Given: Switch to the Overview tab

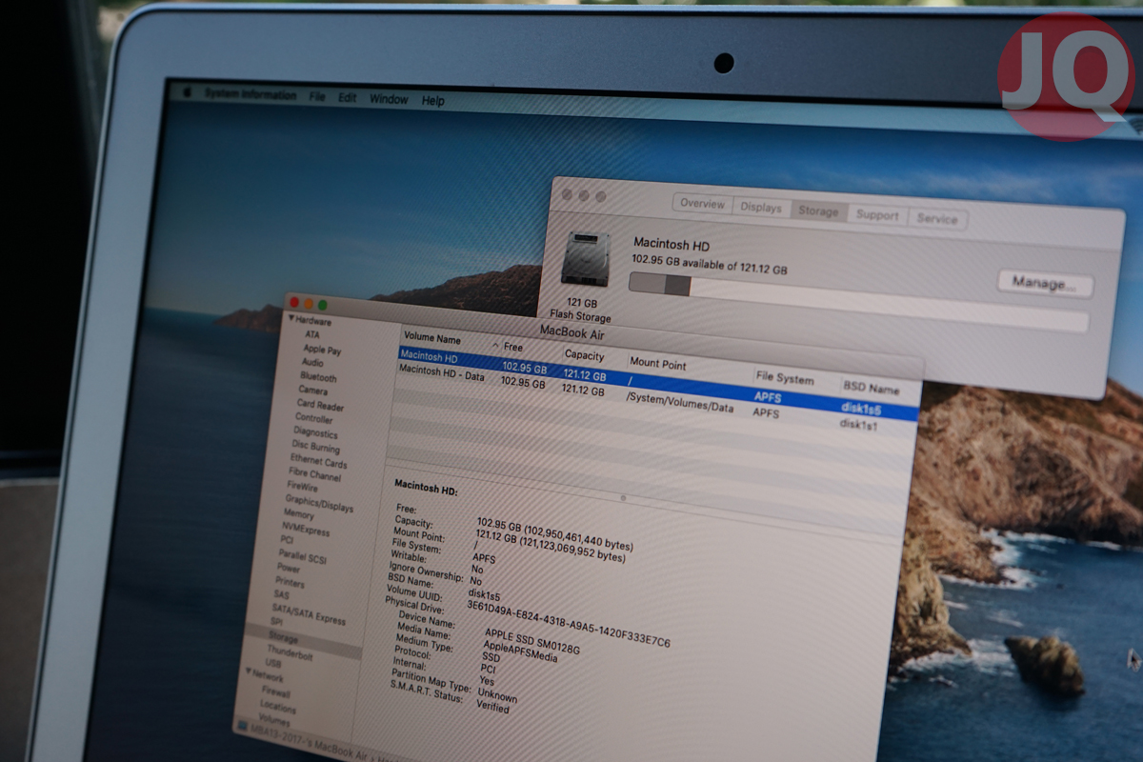Looking at the screenshot, I should pos(703,204).
